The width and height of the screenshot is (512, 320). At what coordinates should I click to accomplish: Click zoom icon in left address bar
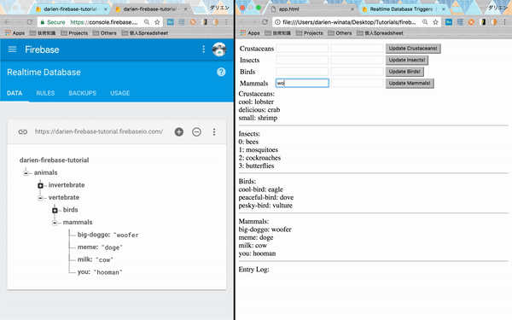(147, 22)
